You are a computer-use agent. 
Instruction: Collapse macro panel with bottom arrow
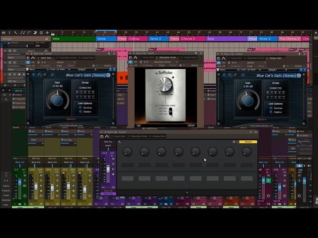pos(187,192)
